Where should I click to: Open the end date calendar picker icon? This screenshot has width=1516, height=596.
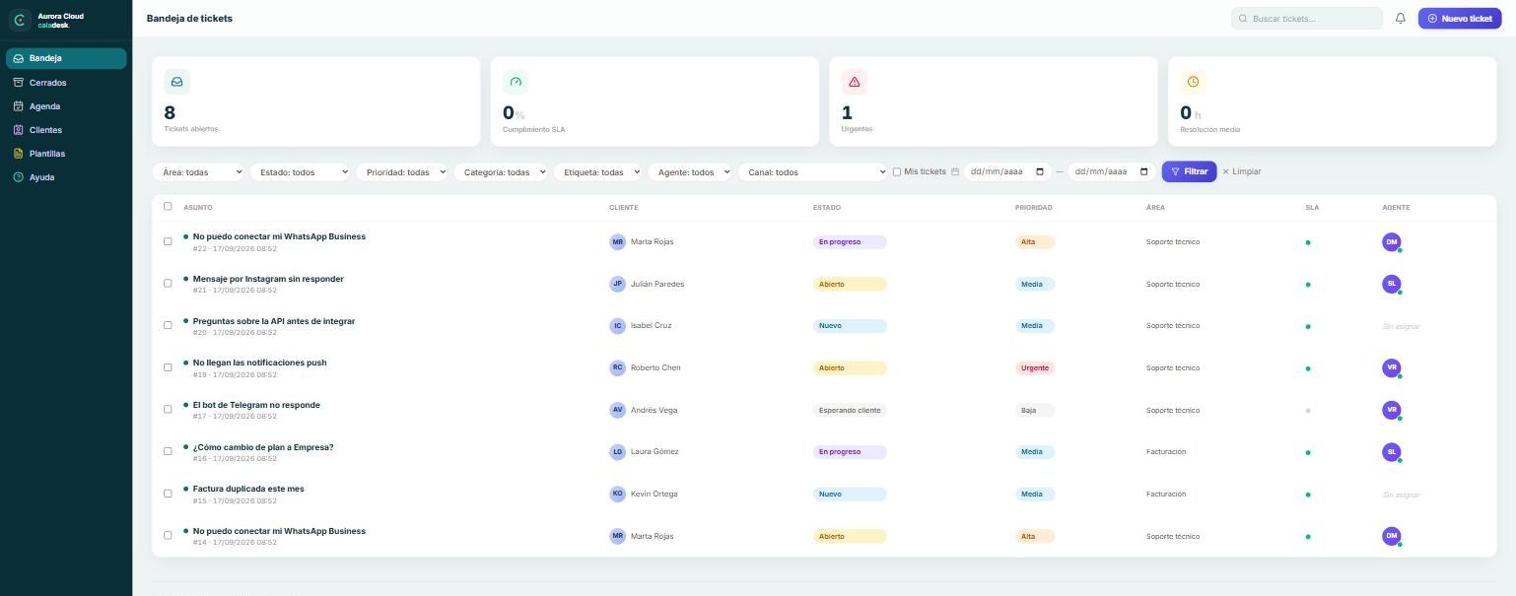(1143, 171)
